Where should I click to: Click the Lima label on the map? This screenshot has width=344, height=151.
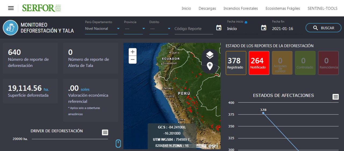click(x=182, y=120)
